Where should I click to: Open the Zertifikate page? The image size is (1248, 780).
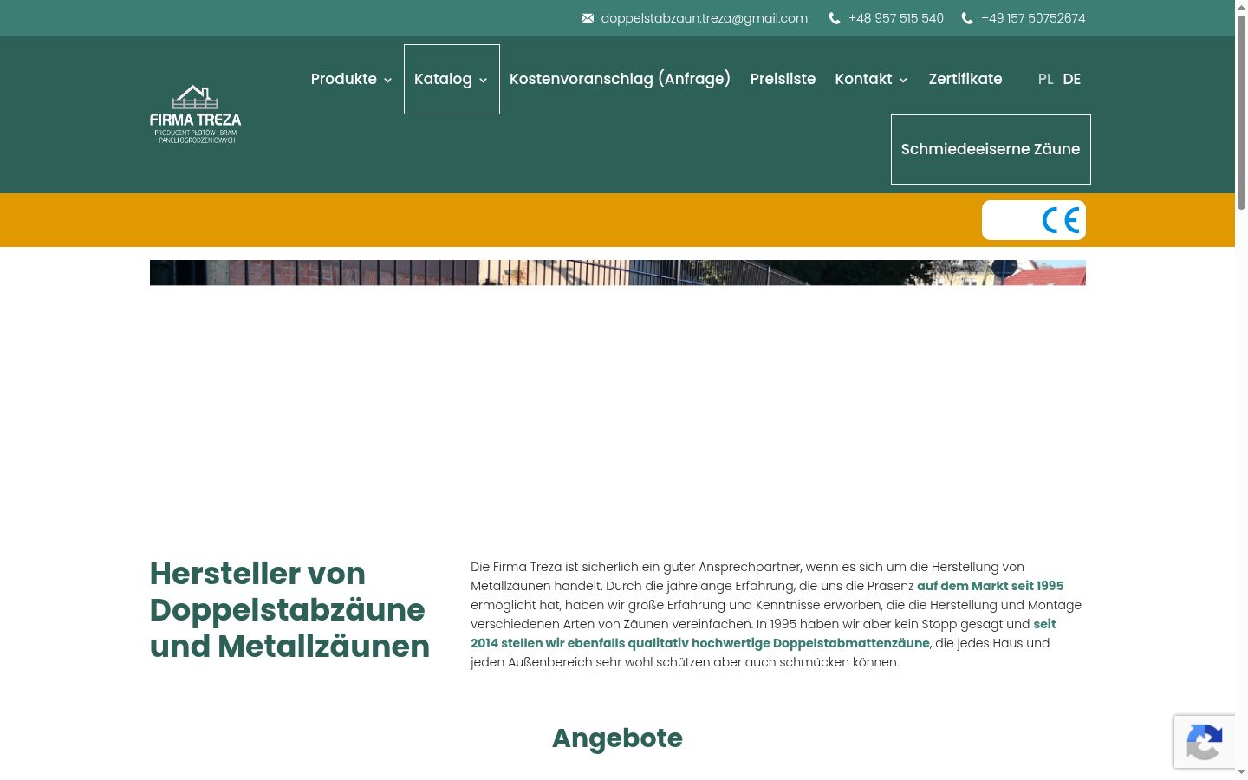[x=965, y=79]
